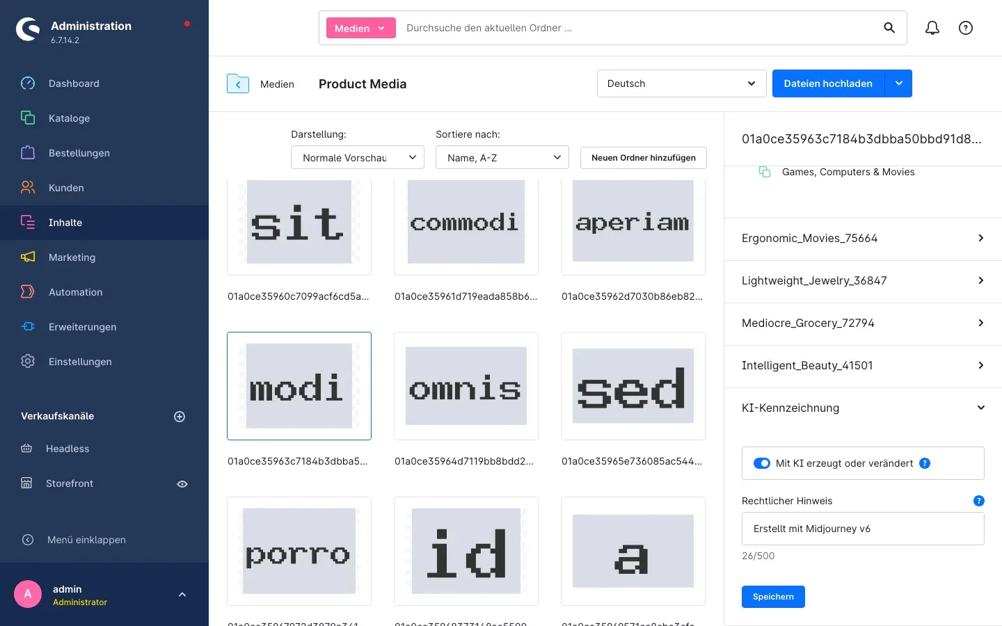Open Mediocre_Grocery_72794 entry

click(863, 323)
